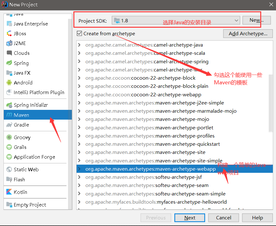
Task: Select the Flash icon
Action: pyautogui.click(x=9, y=179)
